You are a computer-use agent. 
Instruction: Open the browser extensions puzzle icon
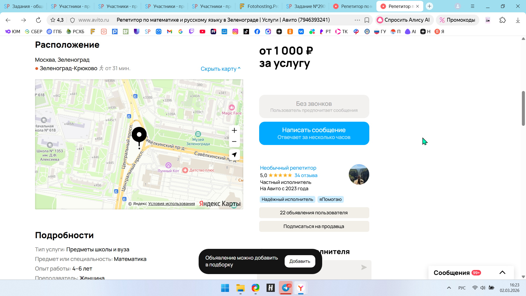coord(502,20)
